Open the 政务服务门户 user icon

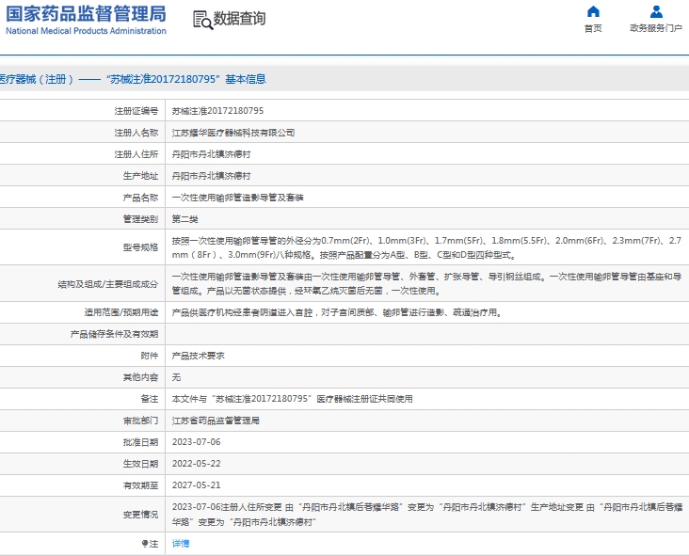656,11
